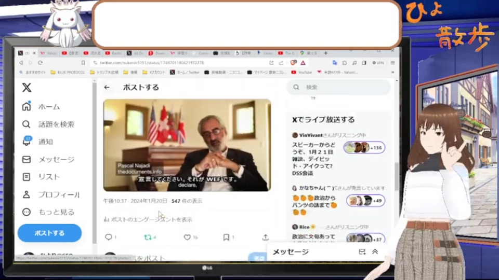Expand もっと見る in the sidebar
Image resolution: width=499 pixels, height=280 pixels.
point(48,212)
